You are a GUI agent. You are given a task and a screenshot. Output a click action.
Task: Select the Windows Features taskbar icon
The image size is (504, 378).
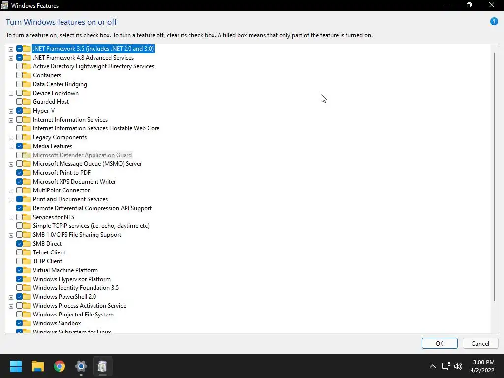click(102, 366)
